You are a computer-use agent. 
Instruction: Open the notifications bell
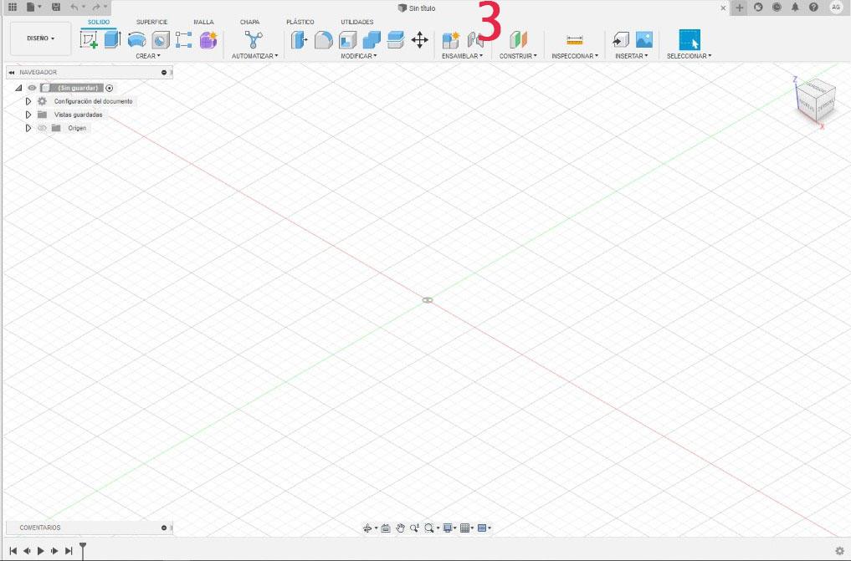click(795, 7)
